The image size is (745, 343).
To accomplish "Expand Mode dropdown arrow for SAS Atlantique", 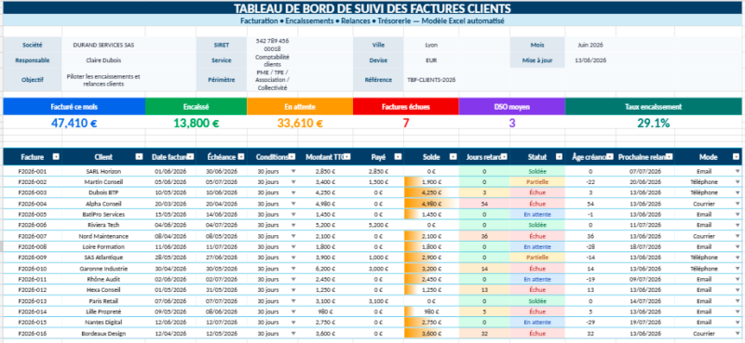I will [x=738, y=257].
